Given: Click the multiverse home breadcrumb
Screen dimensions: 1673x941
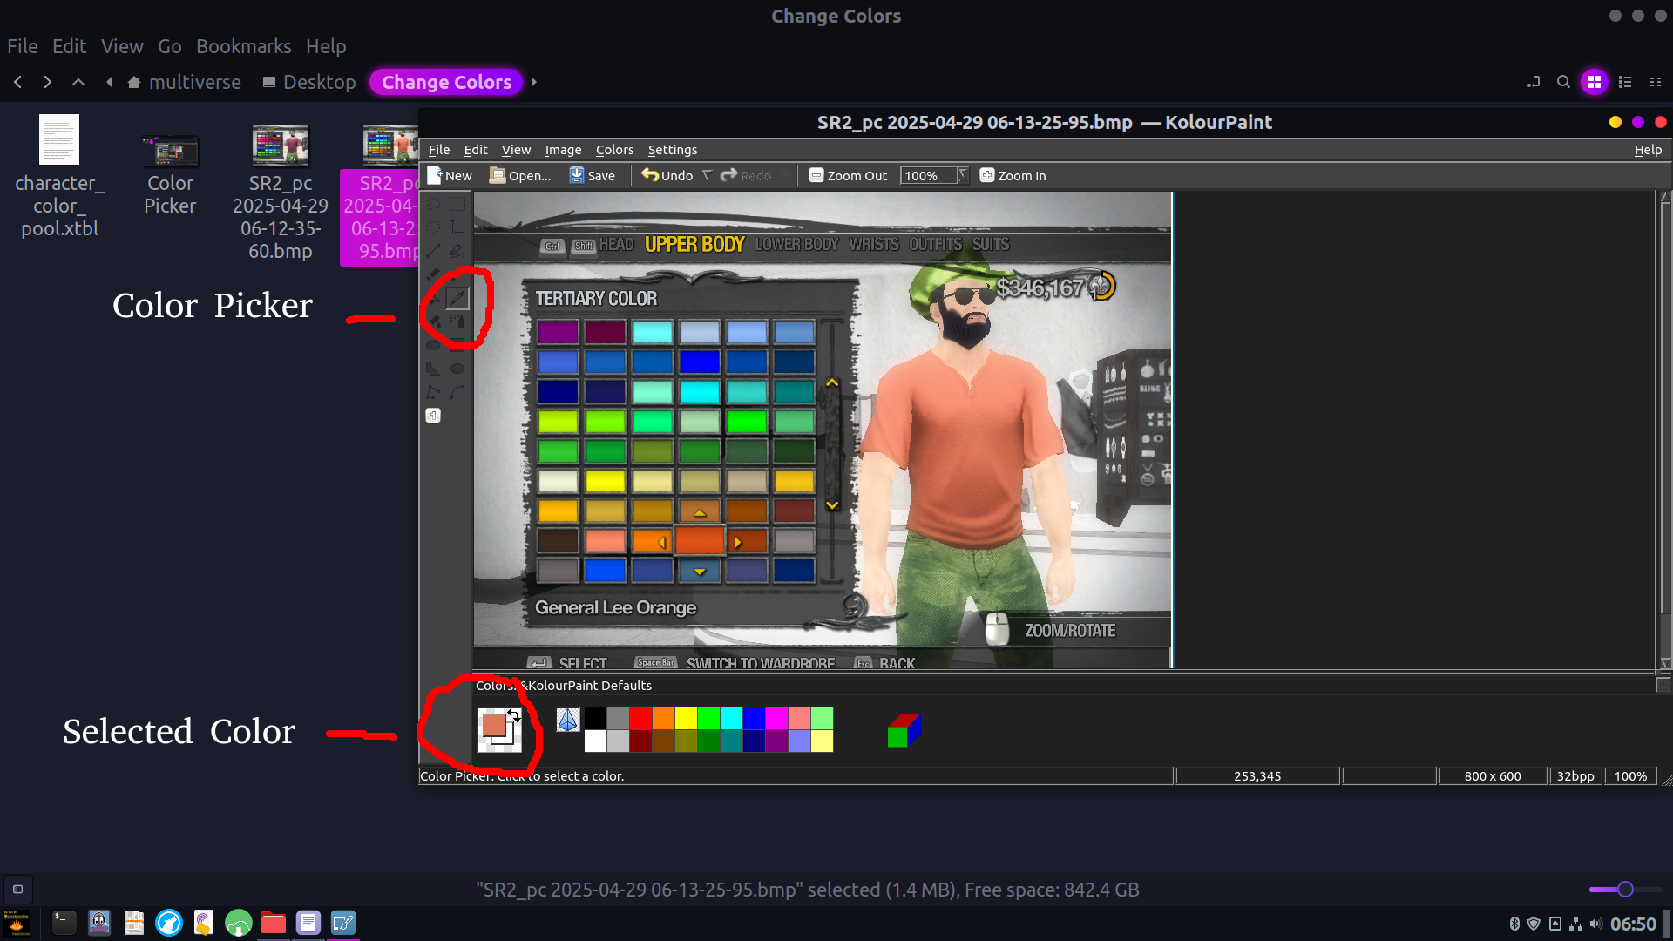Looking at the screenshot, I should [185, 82].
